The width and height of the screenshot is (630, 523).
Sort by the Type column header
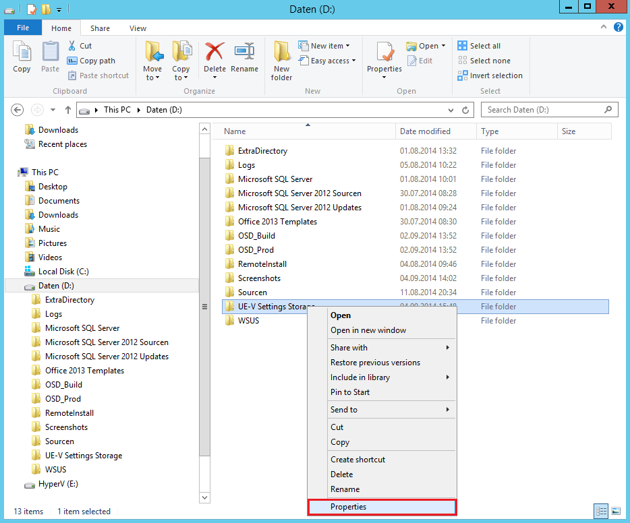pos(517,131)
